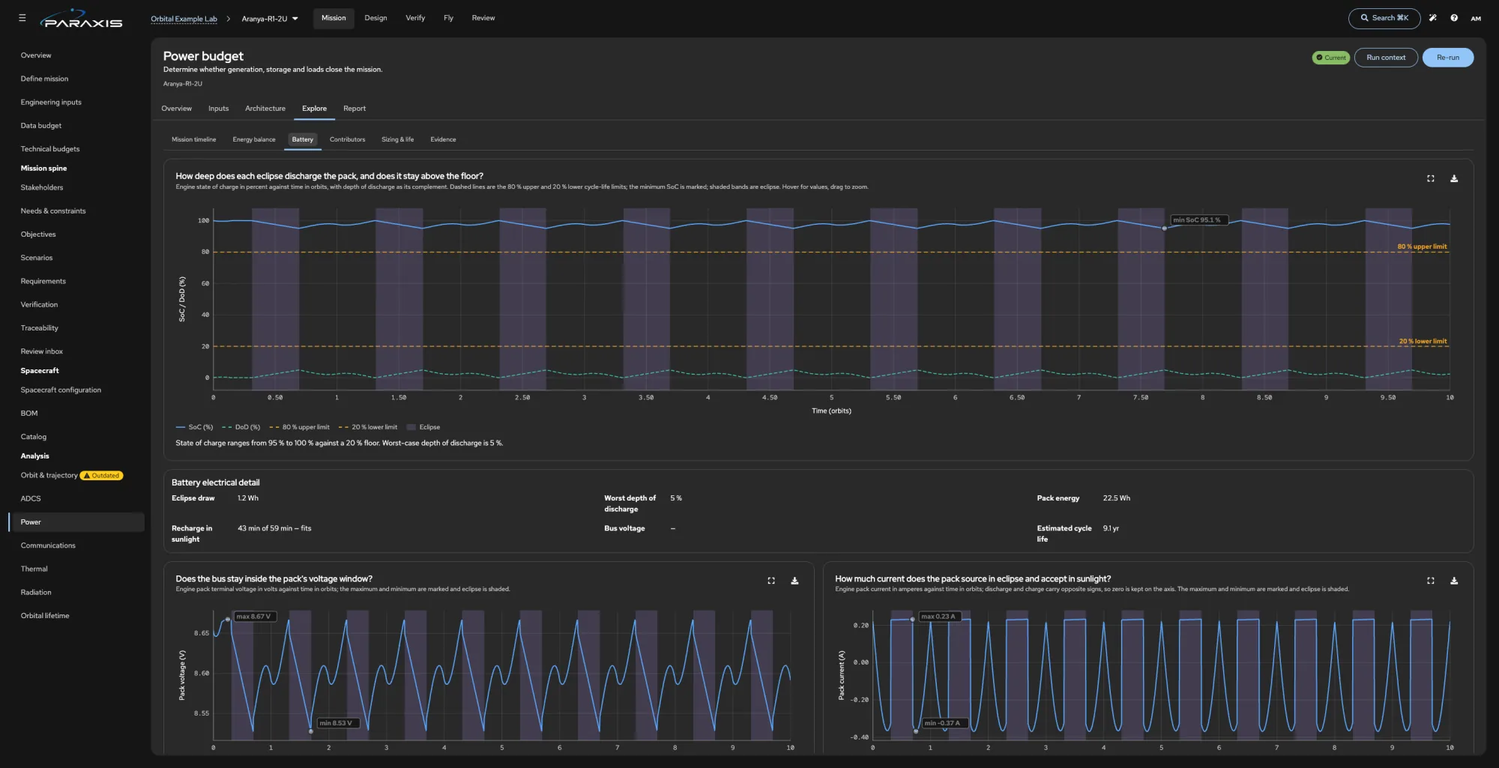Image resolution: width=1499 pixels, height=768 pixels.
Task: Open the AM user account menu
Action: [1476, 19]
